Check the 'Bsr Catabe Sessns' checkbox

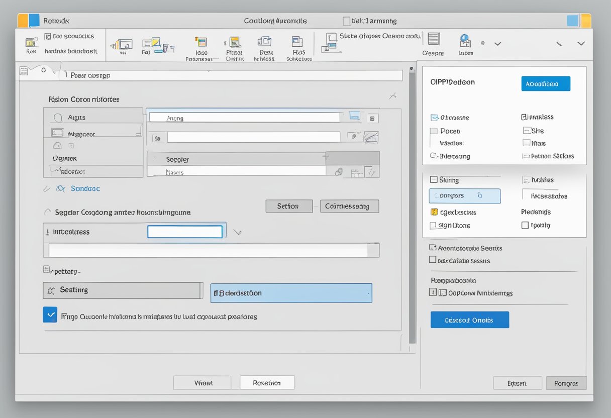(432, 260)
